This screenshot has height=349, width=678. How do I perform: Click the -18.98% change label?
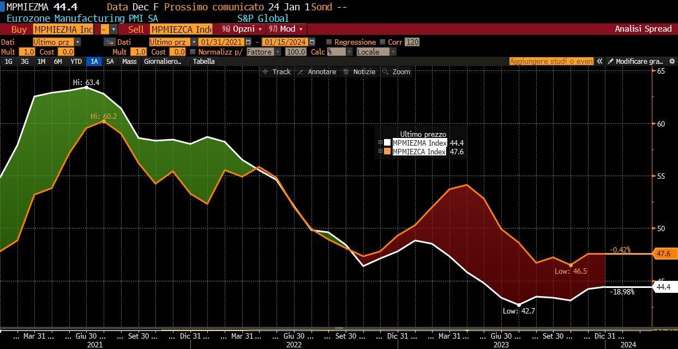click(x=622, y=292)
